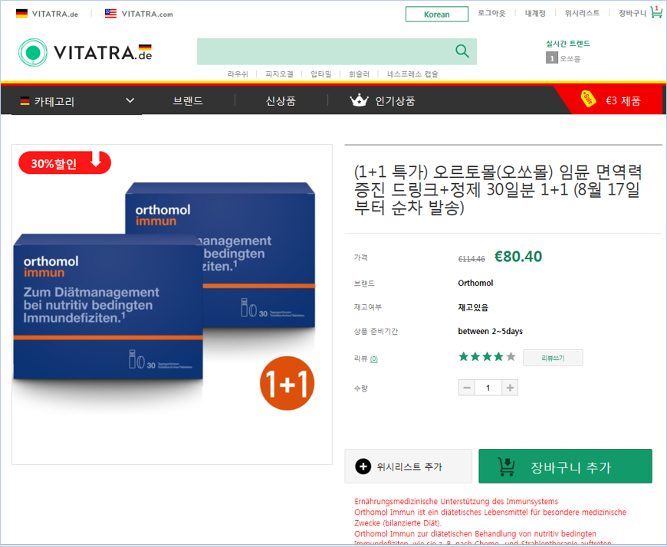Click the 30%할인 discount badge

(x=64, y=162)
